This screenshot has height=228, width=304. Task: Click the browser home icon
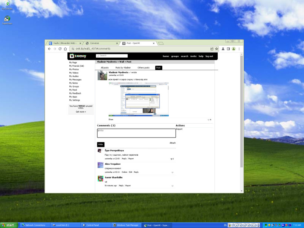point(65,49)
